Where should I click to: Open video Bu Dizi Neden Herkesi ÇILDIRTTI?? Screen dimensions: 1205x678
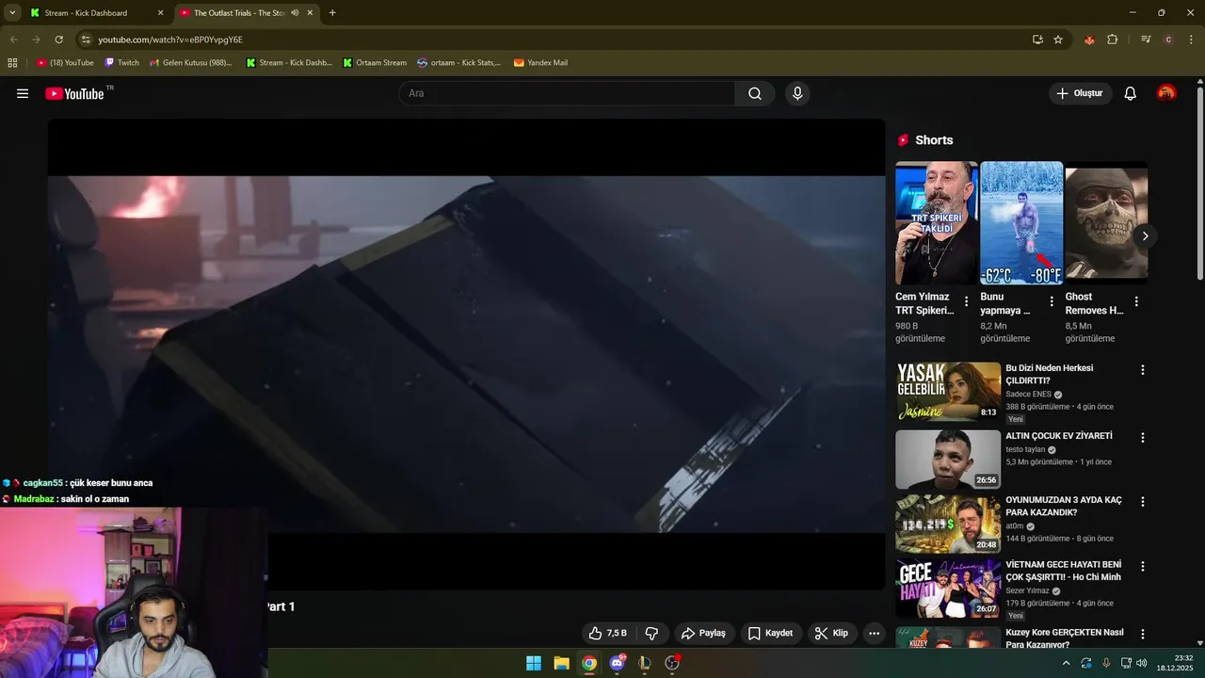[x=1049, y=374]
